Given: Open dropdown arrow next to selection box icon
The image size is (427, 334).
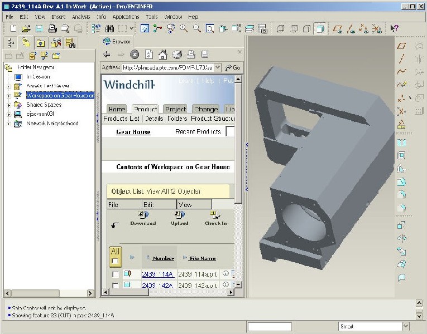Looking at the screenshot, I should coord(132,28).
